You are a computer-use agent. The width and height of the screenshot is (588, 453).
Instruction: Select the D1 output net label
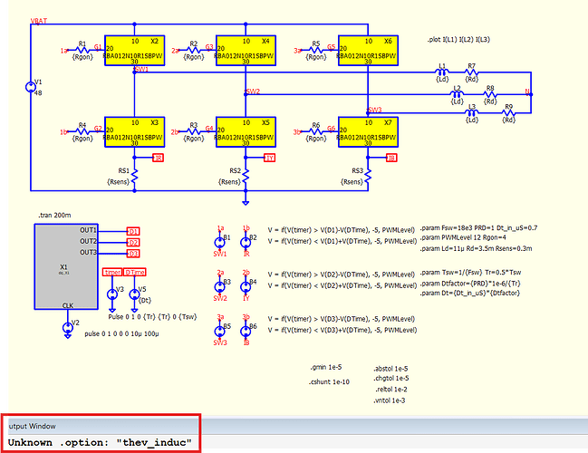133,231
